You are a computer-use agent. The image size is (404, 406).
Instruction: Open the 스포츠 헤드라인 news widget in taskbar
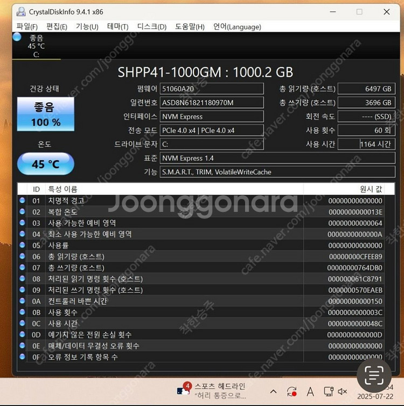pyautogui.click(x=211, y=391)
